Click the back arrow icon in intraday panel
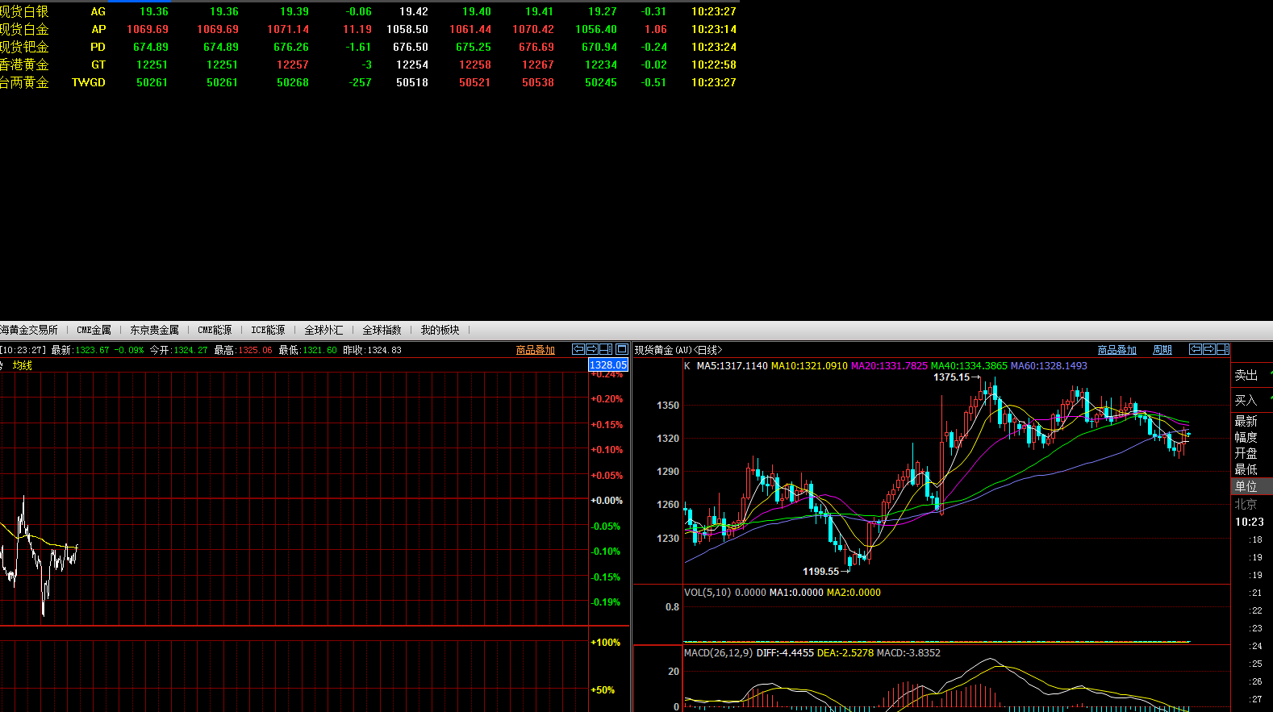Viewport: 1273px width, 712px height. (x=578, y=349)
